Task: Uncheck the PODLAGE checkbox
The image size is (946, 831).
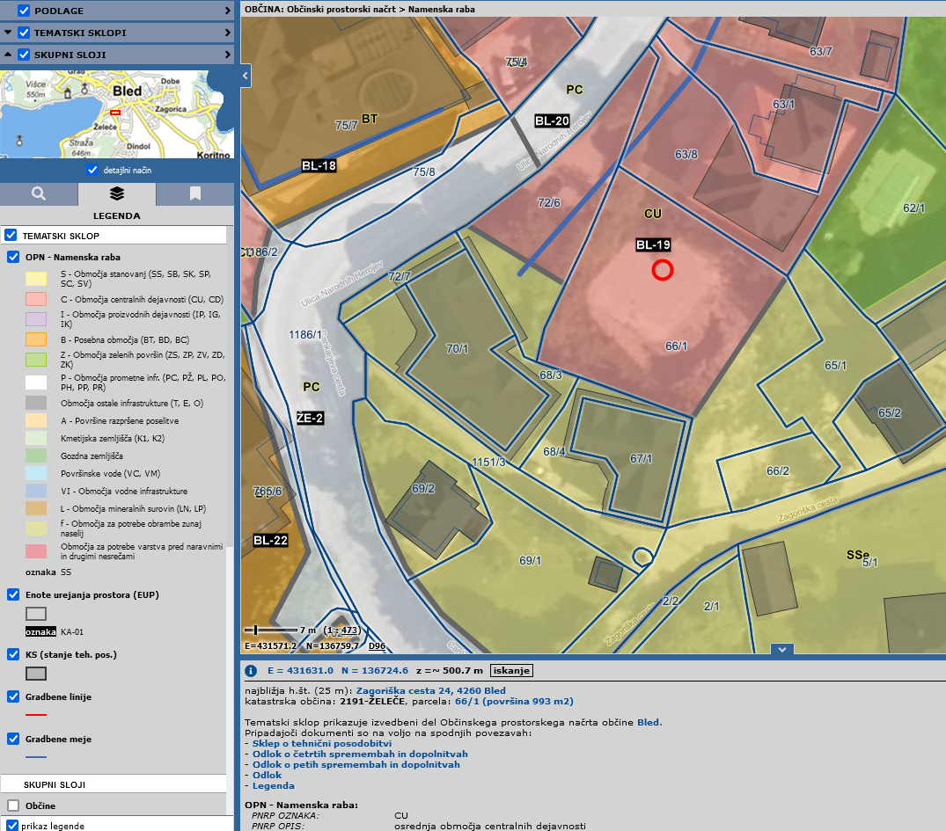Action: (x=24, y=11)
